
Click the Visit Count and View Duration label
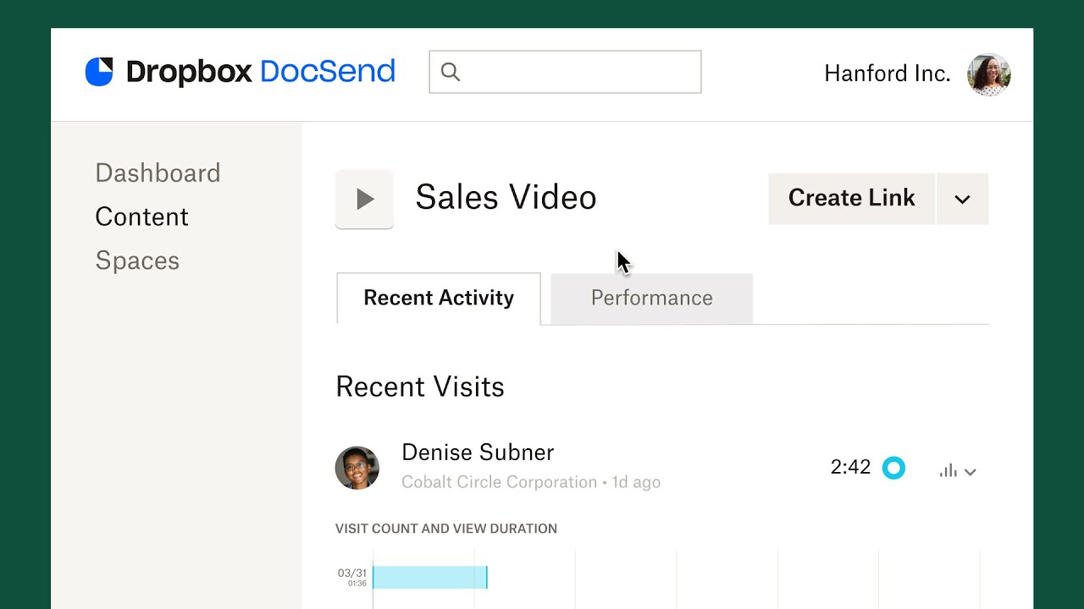446,529
